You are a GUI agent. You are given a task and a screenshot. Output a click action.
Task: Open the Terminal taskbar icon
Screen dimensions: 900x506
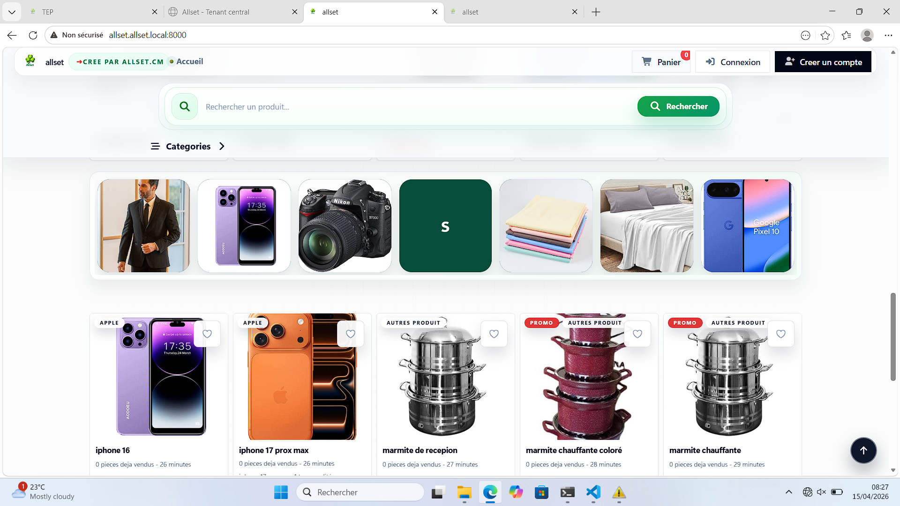pyautogui.click(x=568, y=492)
